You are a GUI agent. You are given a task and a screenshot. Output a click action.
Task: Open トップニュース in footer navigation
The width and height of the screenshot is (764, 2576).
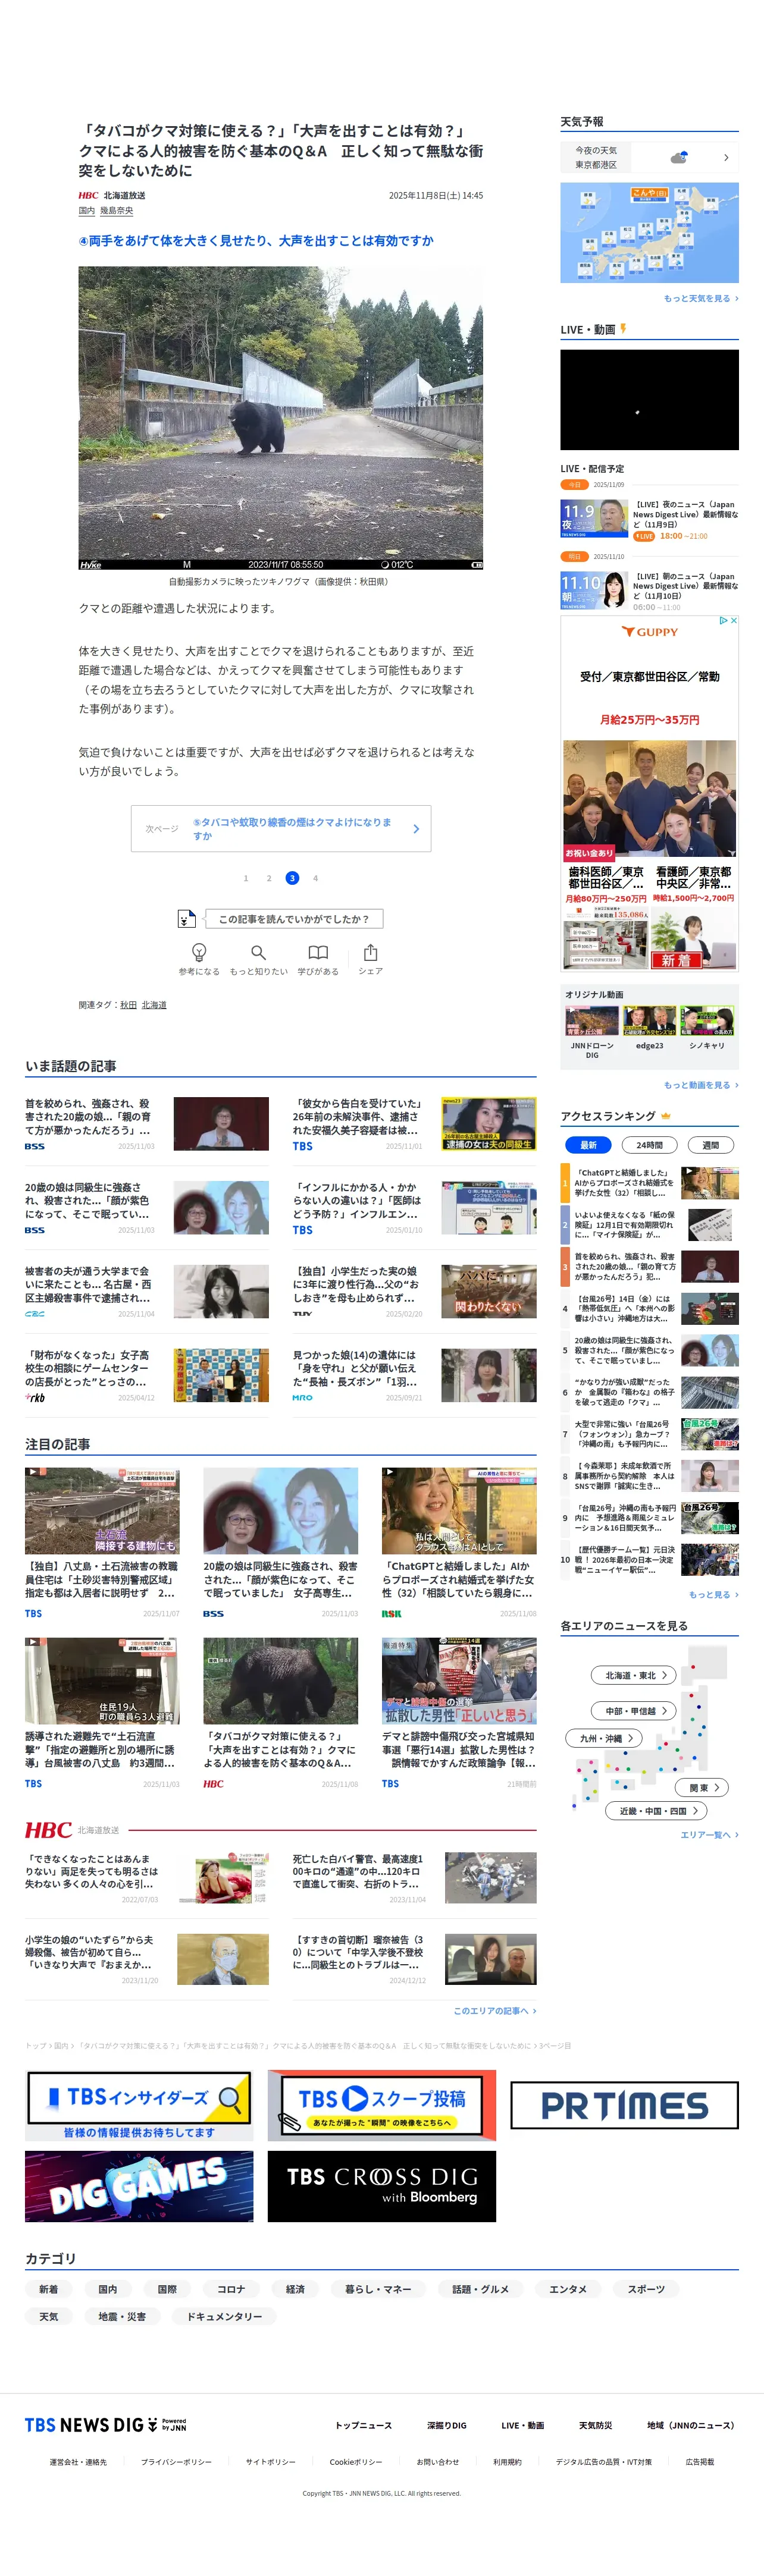(363, 2425)
